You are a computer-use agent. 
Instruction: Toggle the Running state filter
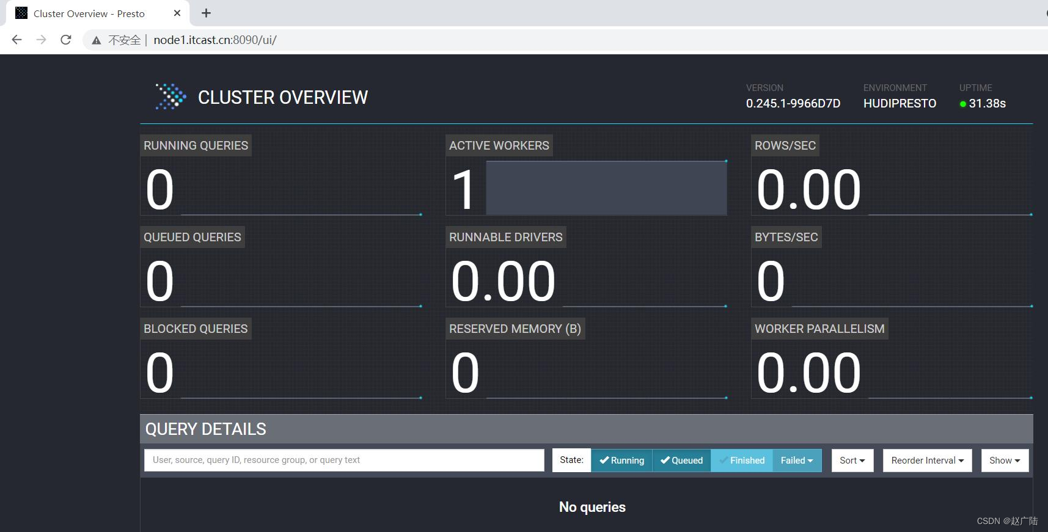coord(621,461)
